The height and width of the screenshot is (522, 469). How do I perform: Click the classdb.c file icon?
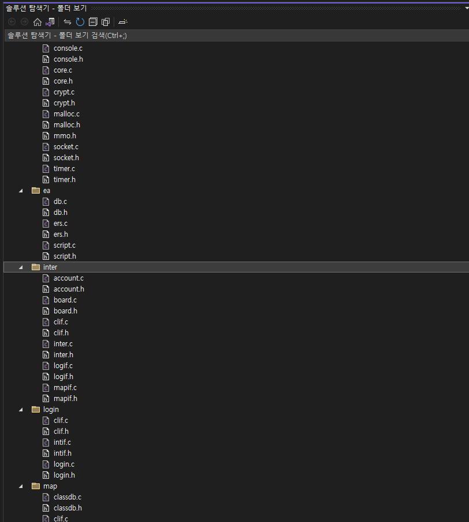[x=46, y=497]
